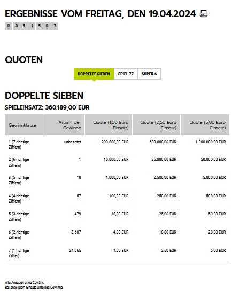Viewport: 232px width, 295px height.
Task: Click the first winning digit 8
Action: pos(9,26)
